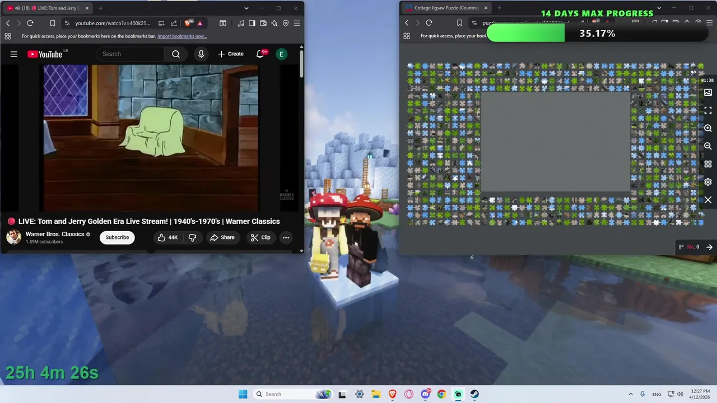Zoom in on the jigsaw puzzle

point(708,128)
